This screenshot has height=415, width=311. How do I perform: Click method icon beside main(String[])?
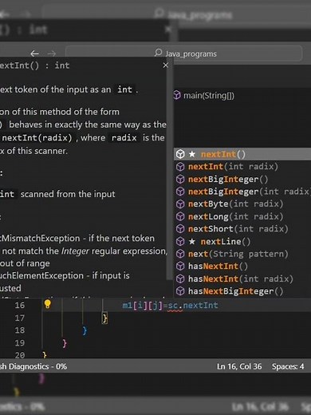[177, 95]
